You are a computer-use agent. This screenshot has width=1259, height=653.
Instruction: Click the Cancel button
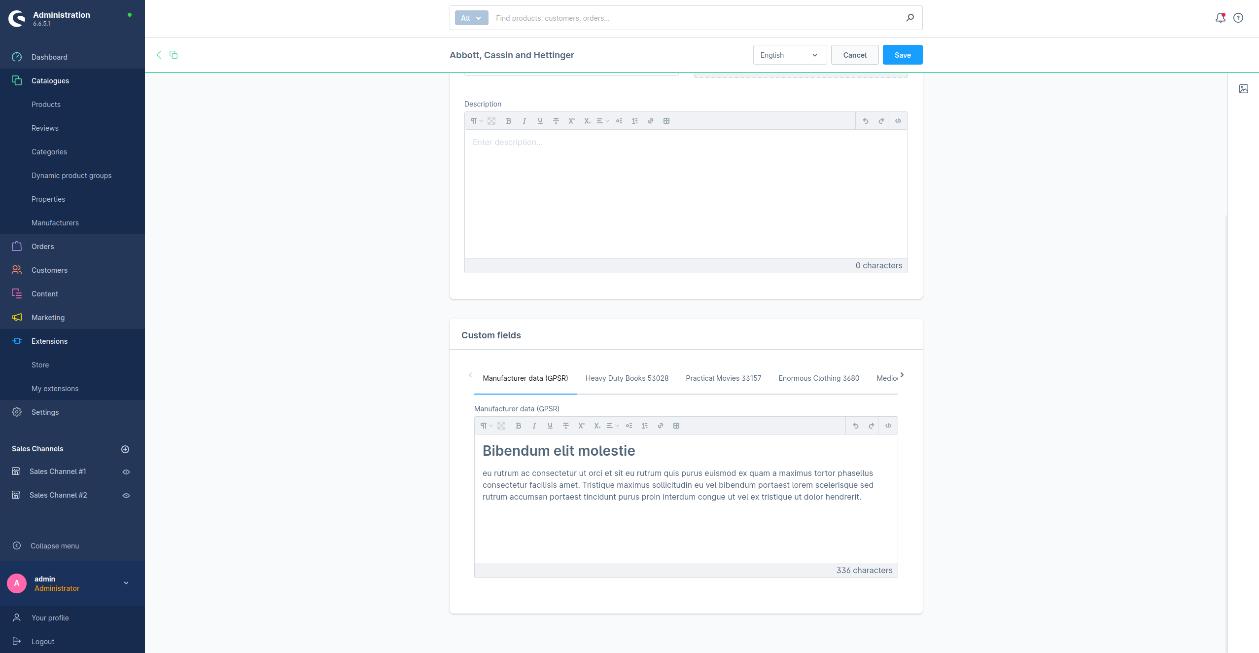tap(855, 55)
